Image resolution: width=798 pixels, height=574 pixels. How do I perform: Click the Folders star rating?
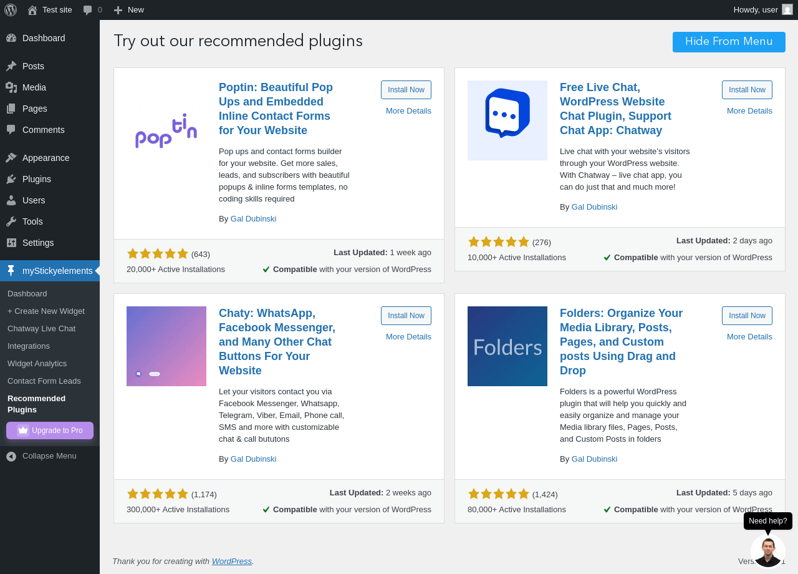(498, 494)
